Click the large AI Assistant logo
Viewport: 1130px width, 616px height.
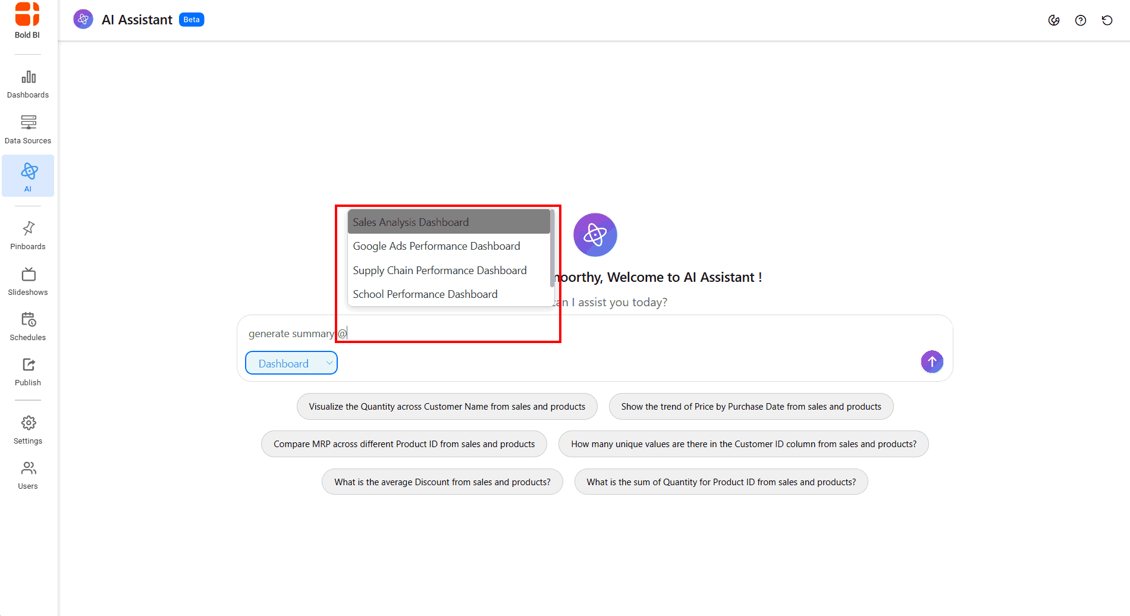(595, 235)
